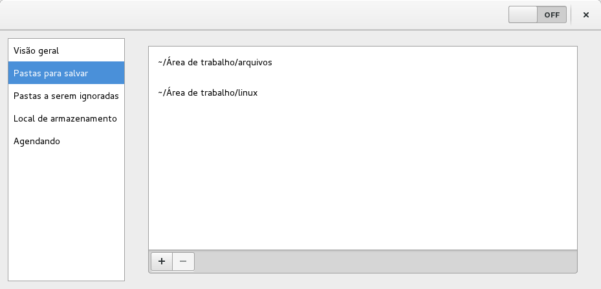Click the empty toolbar area right of minus button
The image size is (601, 289).
(382, 261)
